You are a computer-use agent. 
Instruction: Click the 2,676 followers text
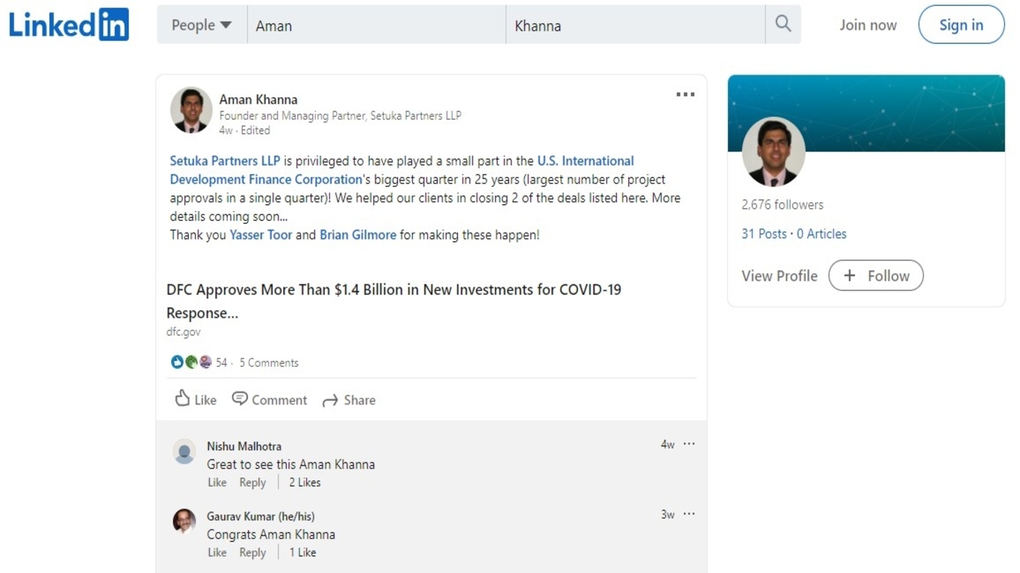pyautogui.click(x=783, y=204)
